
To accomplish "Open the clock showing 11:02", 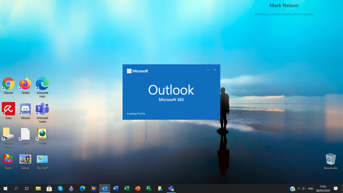I will click(323, 188).
